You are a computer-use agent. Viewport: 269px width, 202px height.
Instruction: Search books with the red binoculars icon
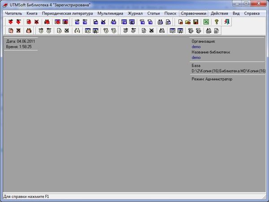point(47,22)
